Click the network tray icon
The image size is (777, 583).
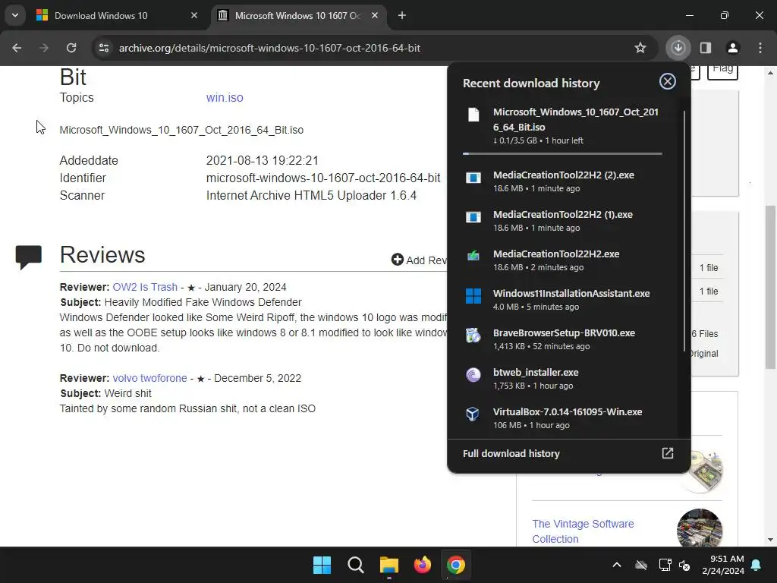pyautogui.click(x=665, y=565)
